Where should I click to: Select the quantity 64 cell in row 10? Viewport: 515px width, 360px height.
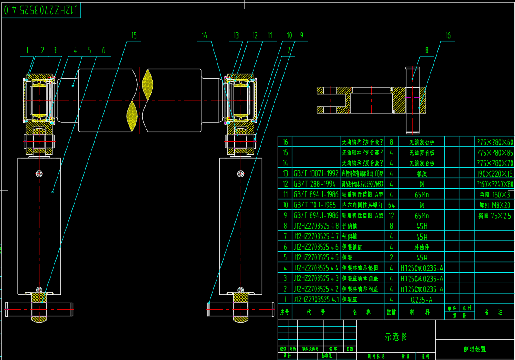tap(391, 205)
